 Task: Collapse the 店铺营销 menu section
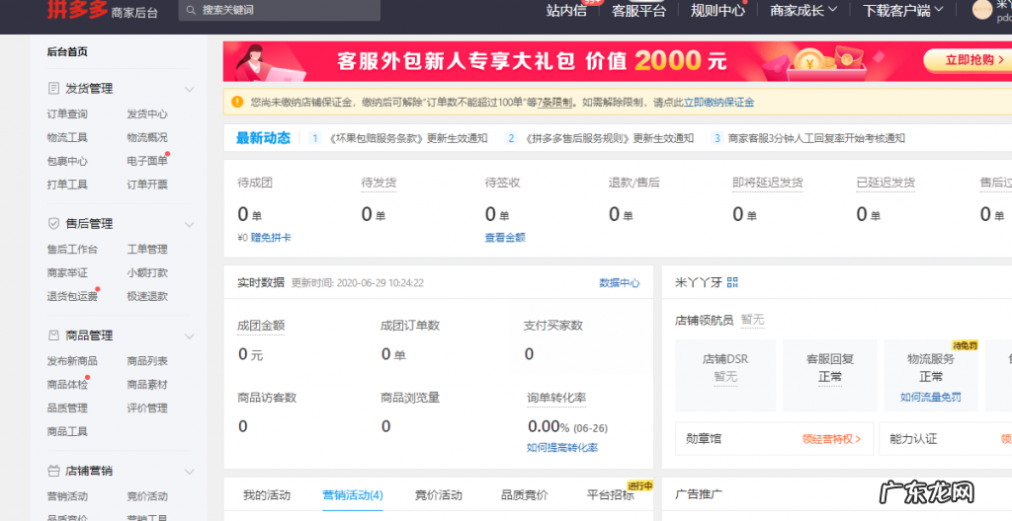[x=189, y=472]
